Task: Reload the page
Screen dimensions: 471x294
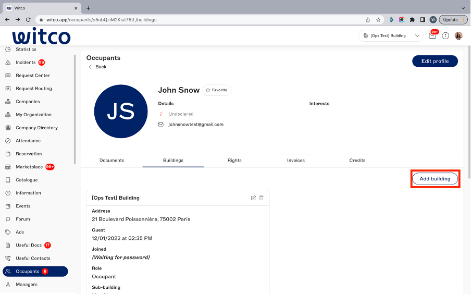Action: tap(28, 20)
